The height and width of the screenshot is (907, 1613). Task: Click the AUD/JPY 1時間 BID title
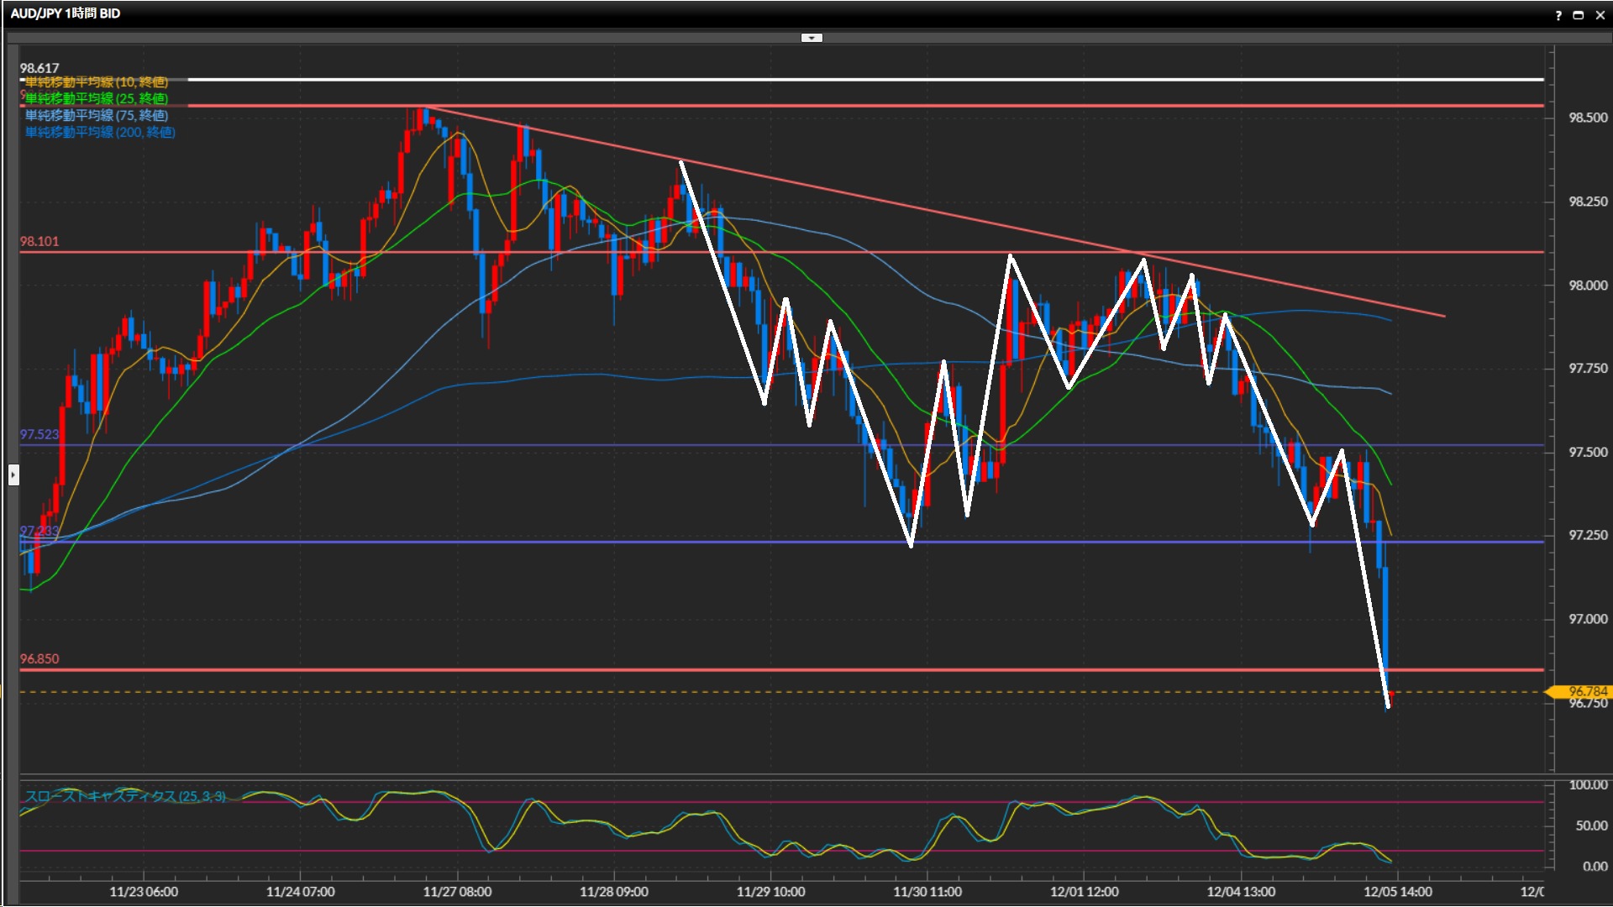66,13
